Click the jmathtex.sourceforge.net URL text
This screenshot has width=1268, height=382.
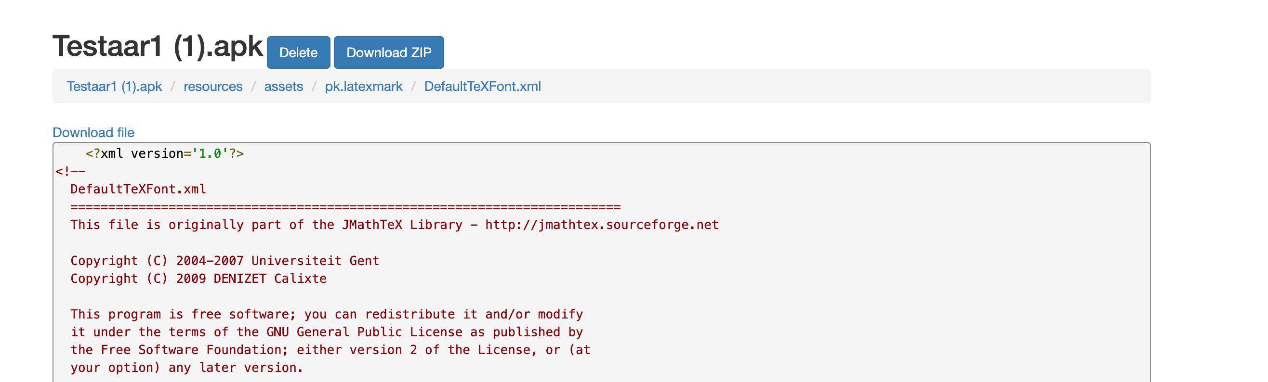click(x=602, y=225)
